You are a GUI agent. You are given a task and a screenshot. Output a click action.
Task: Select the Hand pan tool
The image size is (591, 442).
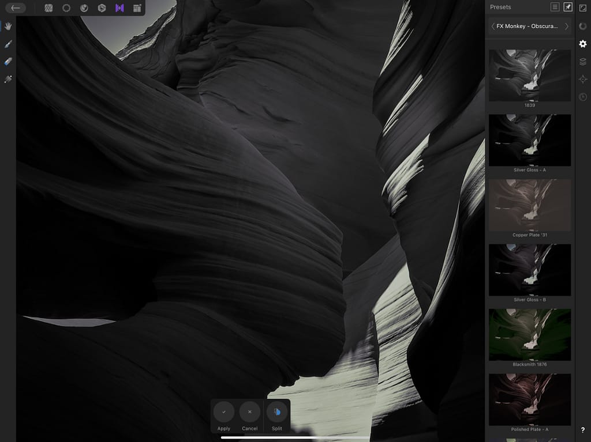8,26
